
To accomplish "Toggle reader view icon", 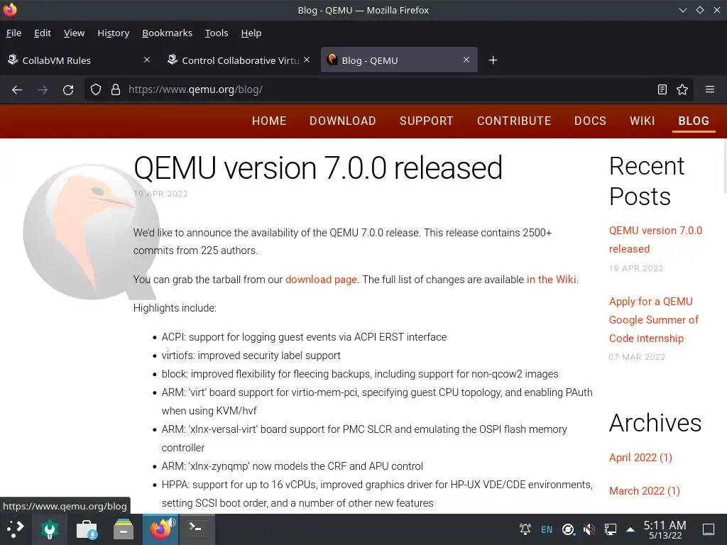I will click(x=662, y=89).
